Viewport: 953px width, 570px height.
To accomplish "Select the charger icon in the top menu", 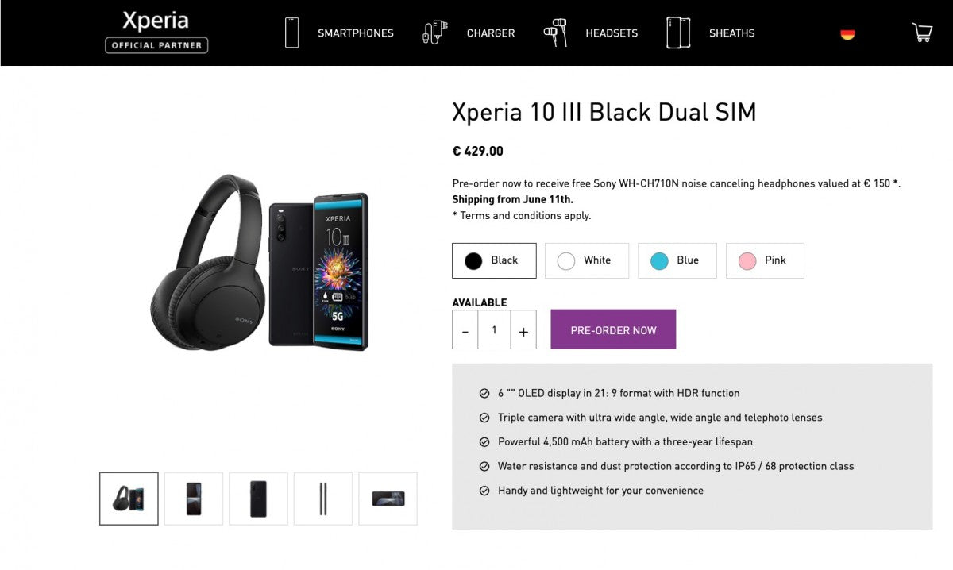I will coord(434,33).
